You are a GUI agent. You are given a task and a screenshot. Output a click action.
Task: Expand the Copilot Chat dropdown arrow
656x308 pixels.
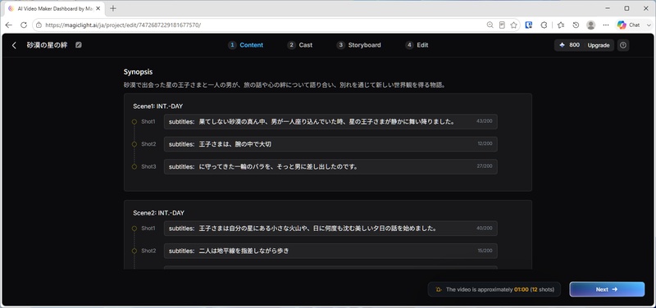click(x=649, y=25)
